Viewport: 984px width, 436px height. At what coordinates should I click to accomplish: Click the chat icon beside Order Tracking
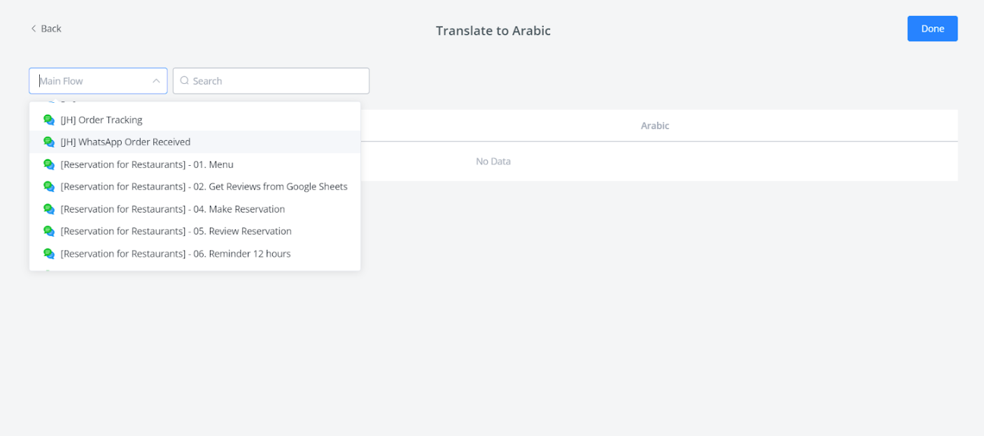coord(49,120)
